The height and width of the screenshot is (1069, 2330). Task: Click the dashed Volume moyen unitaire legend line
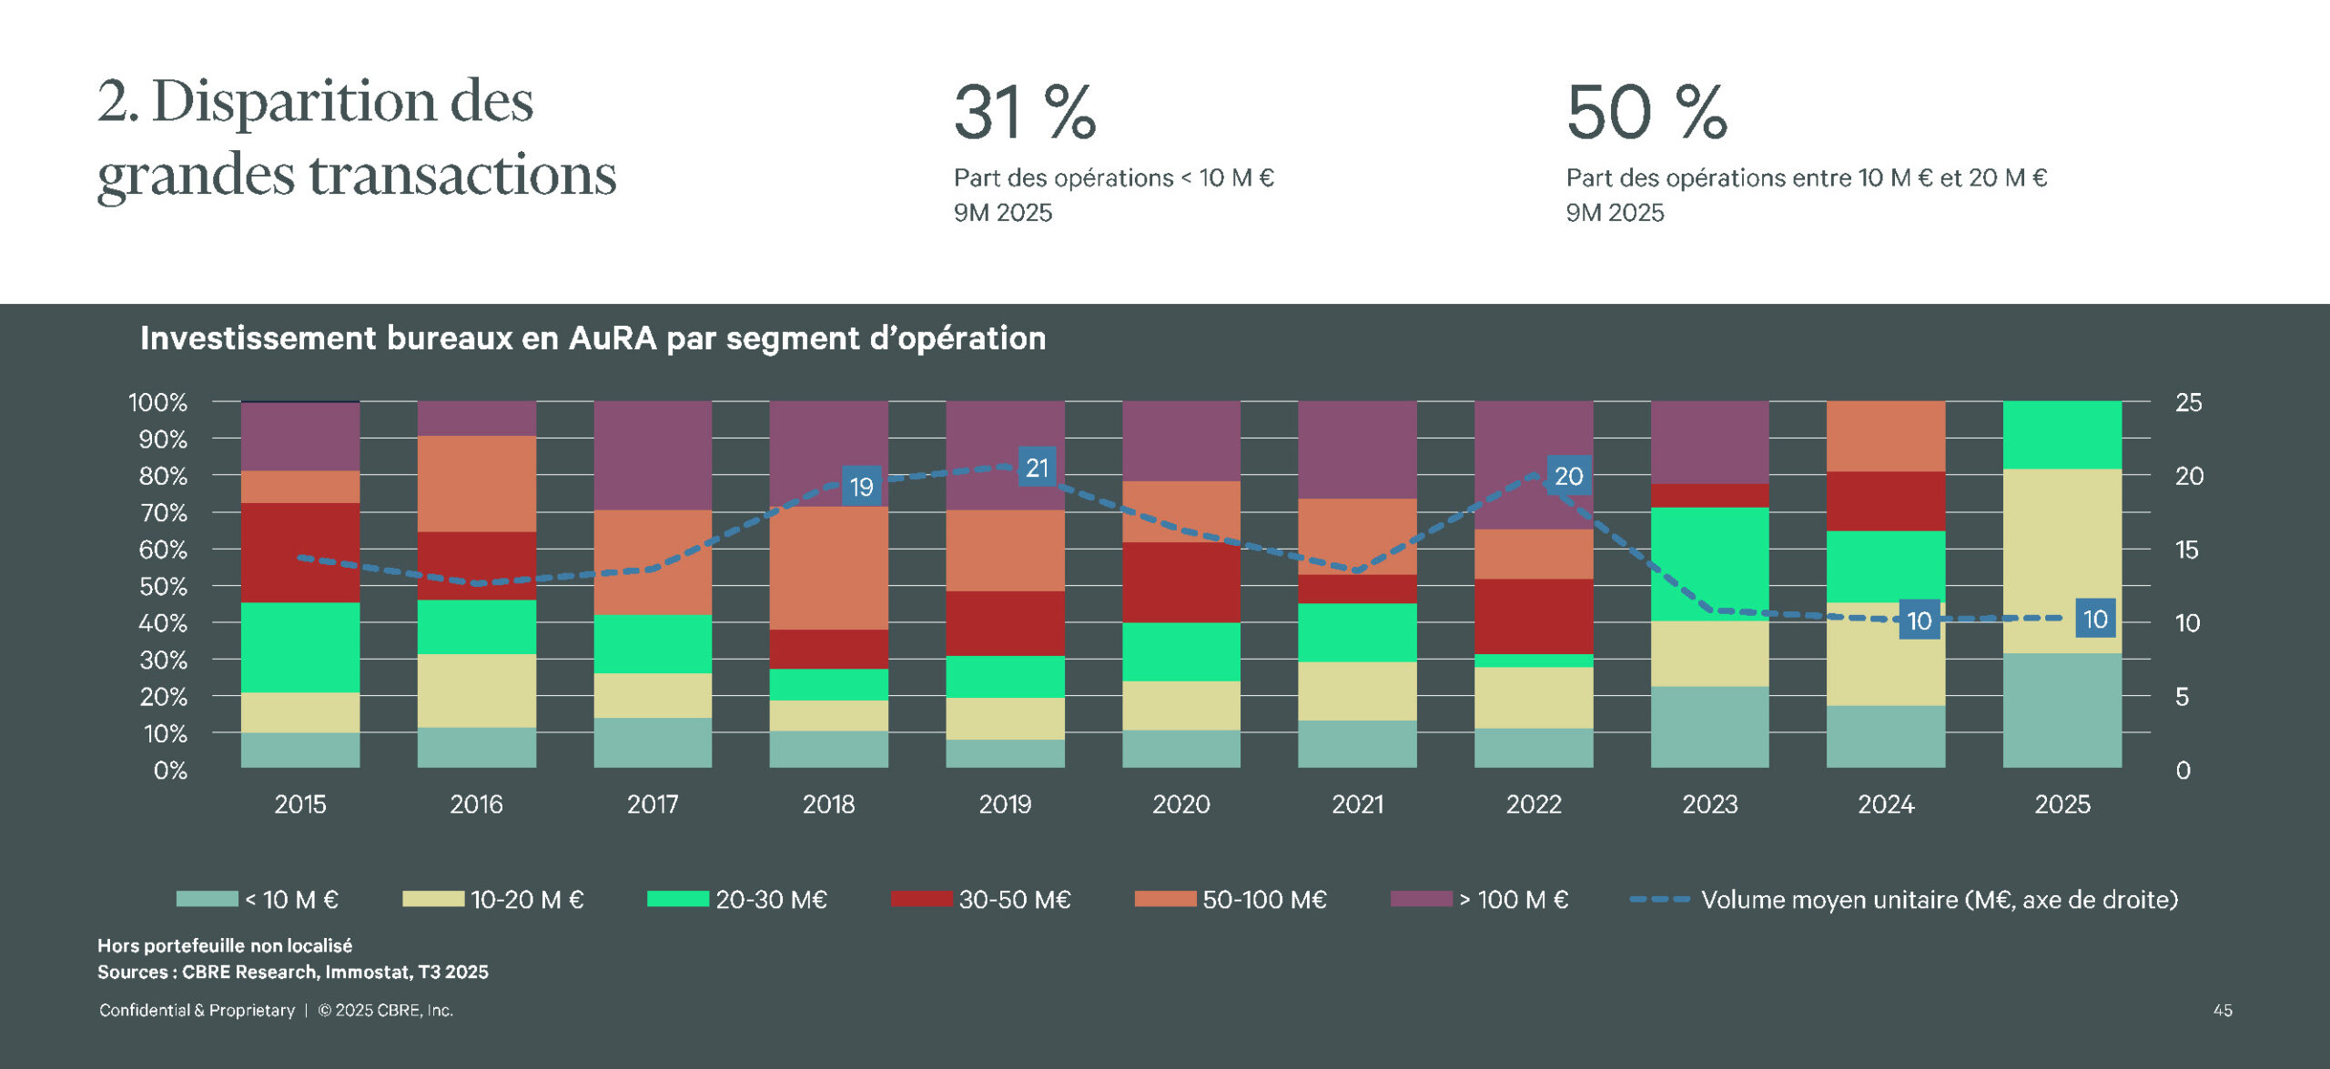pos(1659,899)
